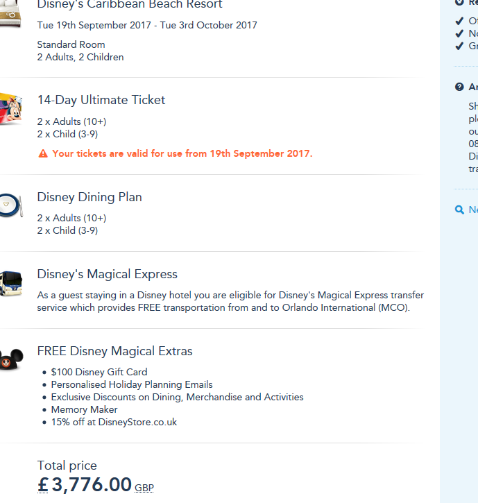Select the 14-Day Ultimate Ticket heading
This screenshot has height=503, width=478.
[x=101, y=100]
